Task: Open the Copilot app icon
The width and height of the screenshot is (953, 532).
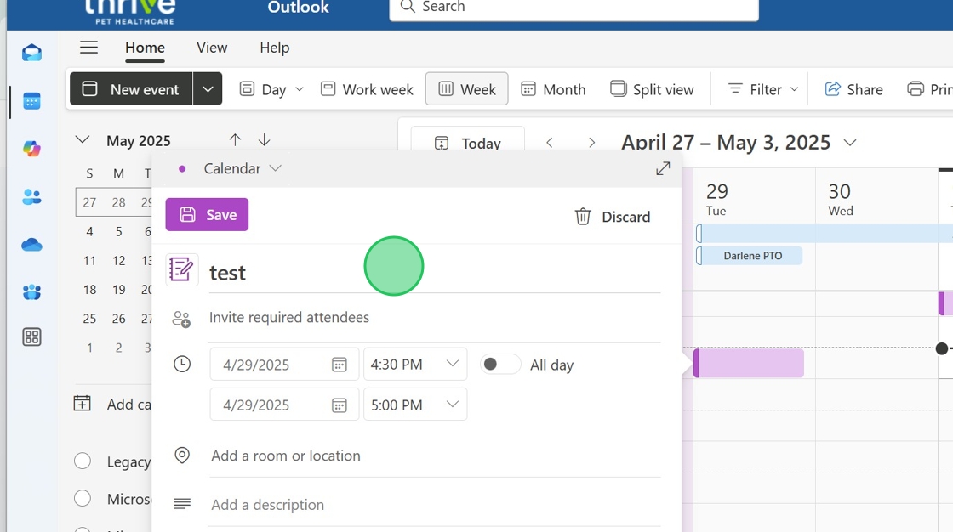Action: tap(31, 150)
